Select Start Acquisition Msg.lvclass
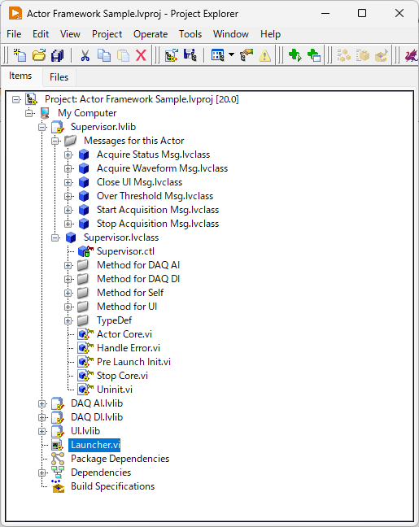419x527 pixels. click(158, 210)
